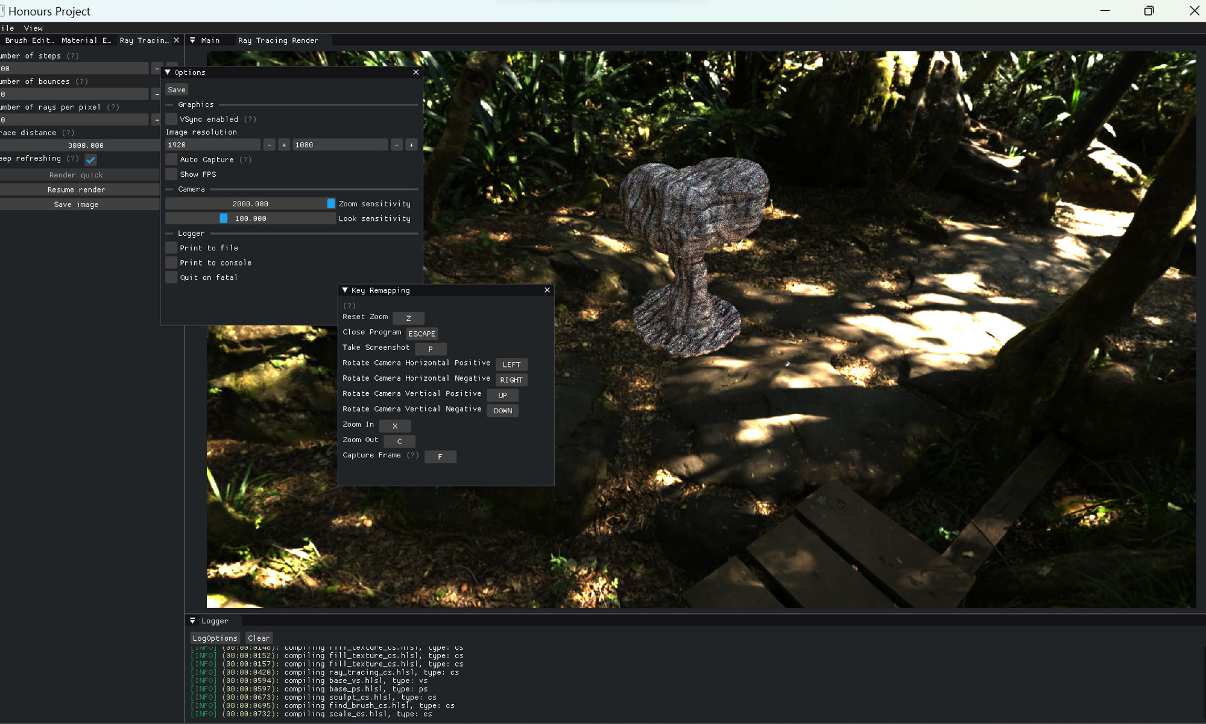
Task: Open the View menu
Action: tap(33, 28)
